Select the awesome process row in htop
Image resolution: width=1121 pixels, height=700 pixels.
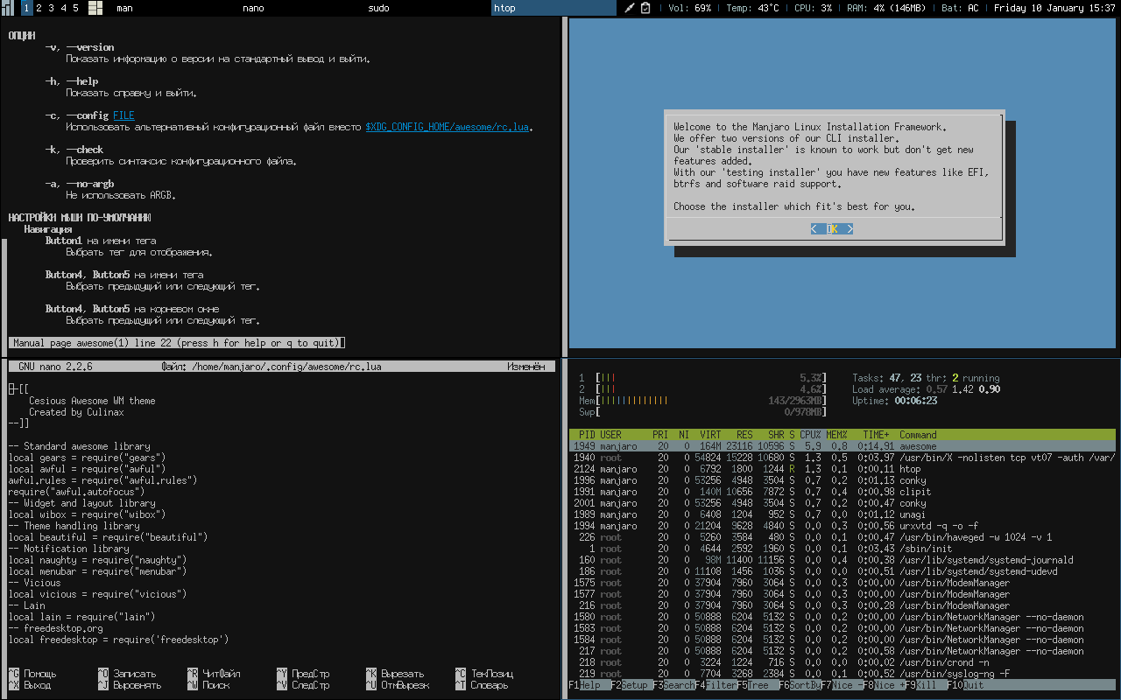point(843,446)
